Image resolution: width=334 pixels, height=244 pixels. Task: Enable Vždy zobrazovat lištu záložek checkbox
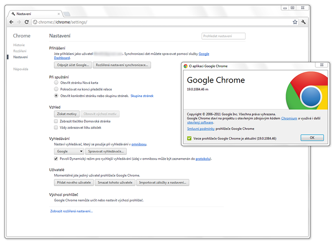click(56, 128)
